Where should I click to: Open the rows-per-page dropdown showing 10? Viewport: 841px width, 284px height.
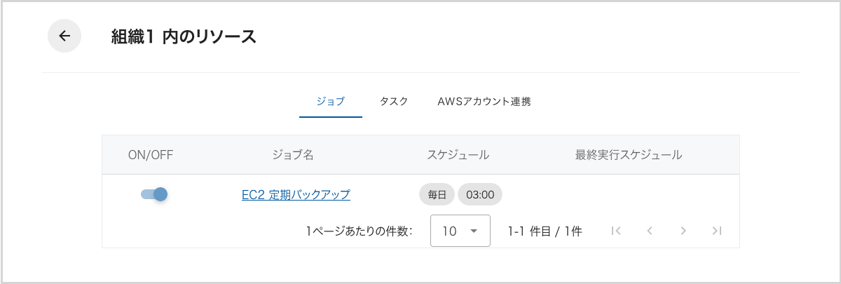[x=460, y=231]
